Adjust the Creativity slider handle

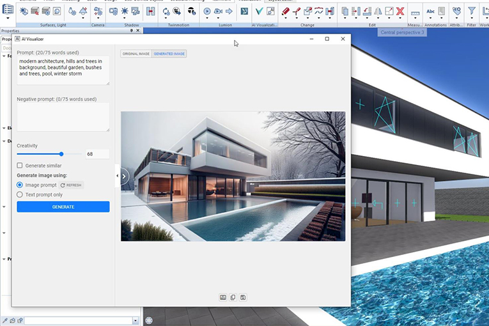pyautogui.click(x=61, y=154)
